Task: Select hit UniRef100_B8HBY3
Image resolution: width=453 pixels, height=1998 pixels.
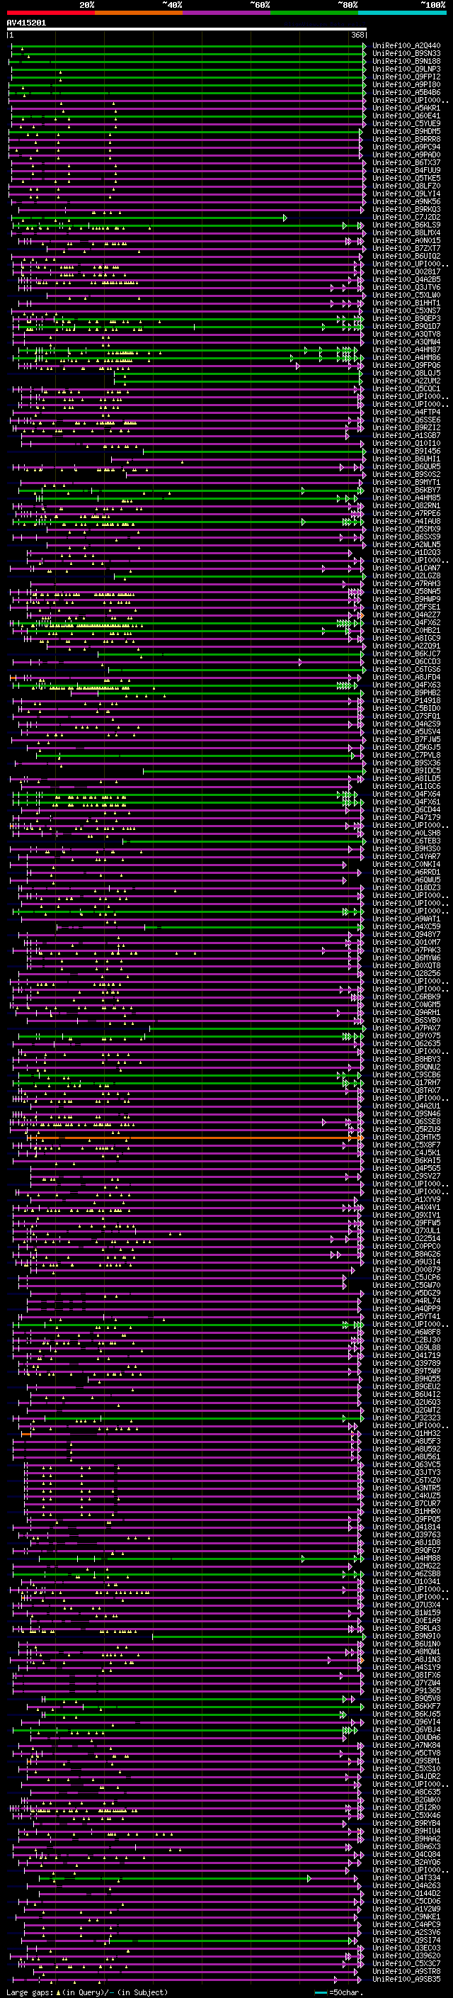Action: (x=406, y=1060)
